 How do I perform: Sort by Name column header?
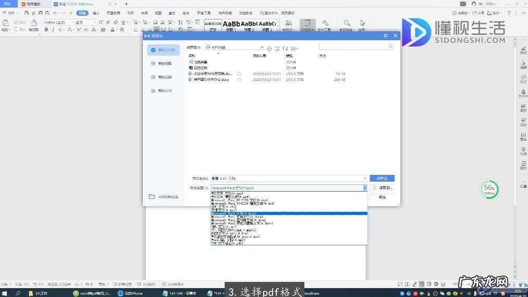[192, 56]
